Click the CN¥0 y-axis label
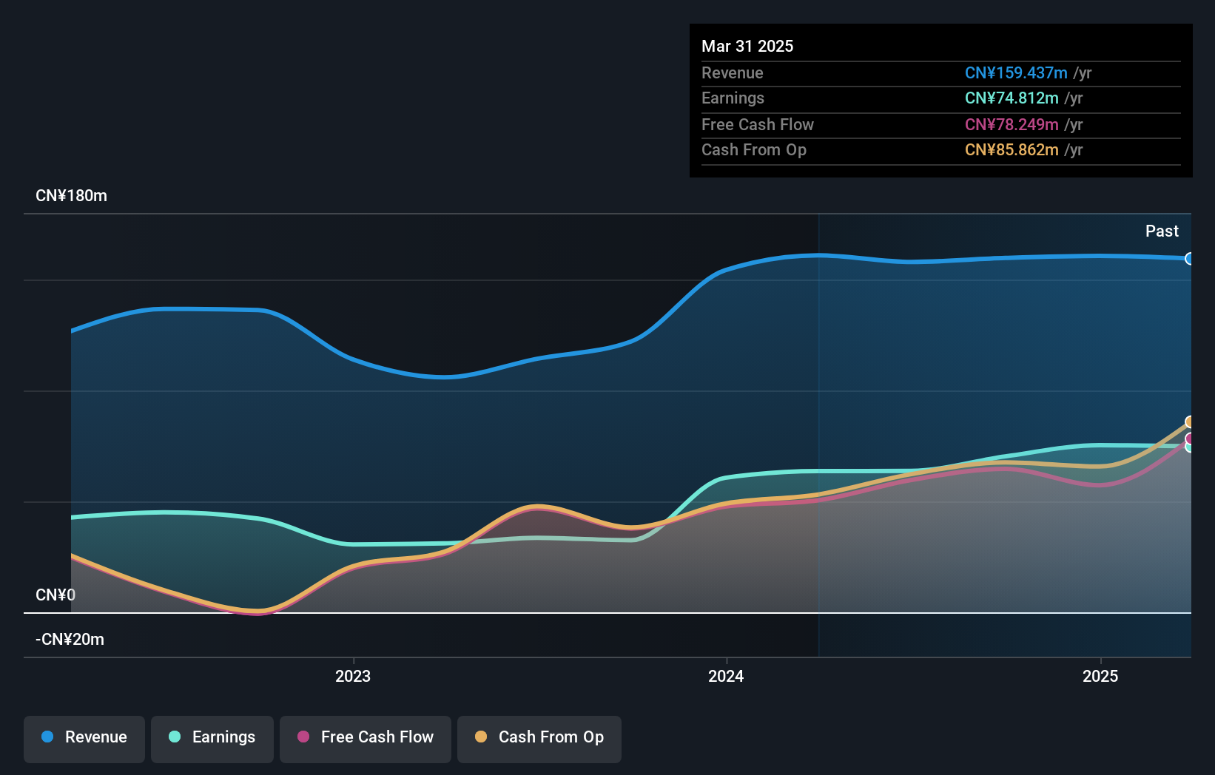This screenshot has width=1215, height=775. tap(55, 595)
